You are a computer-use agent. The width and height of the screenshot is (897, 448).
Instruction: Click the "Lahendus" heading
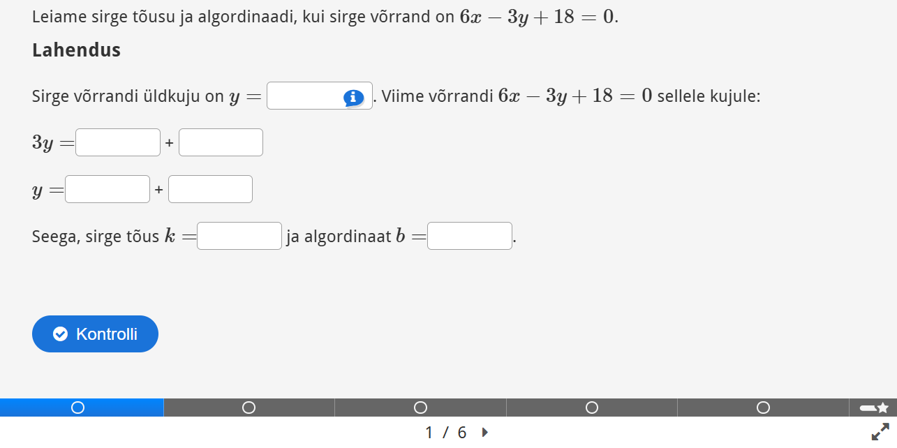(76, 50)
